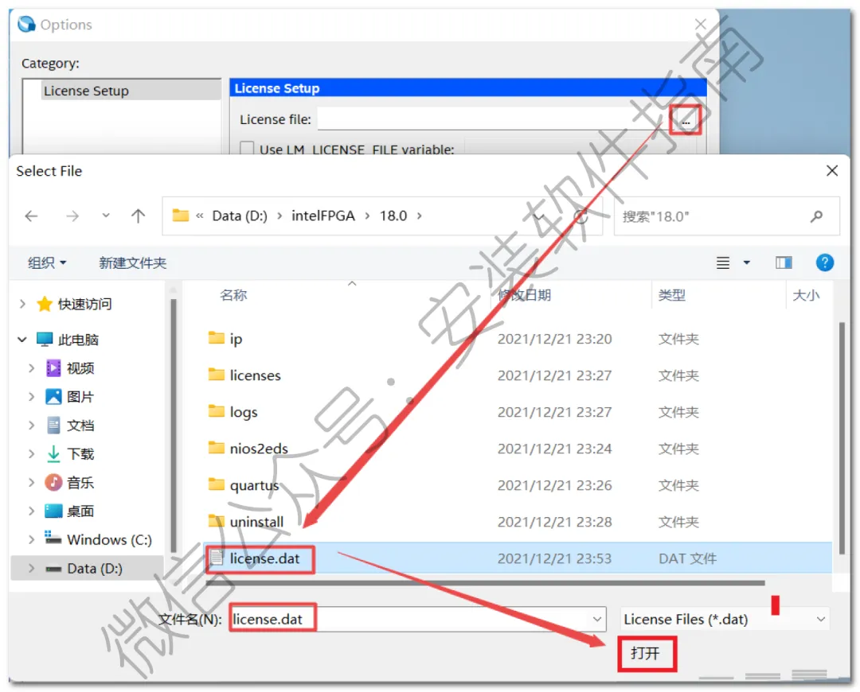860x692 pixels.
Task: Open License Files (*.dat) filter dropdown
Action: pos(725,619)
